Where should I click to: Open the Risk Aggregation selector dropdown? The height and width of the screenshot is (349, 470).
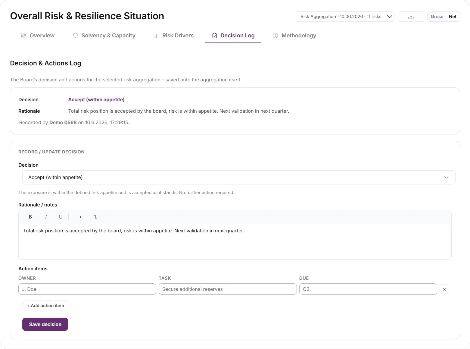click(x=345, y=17)
